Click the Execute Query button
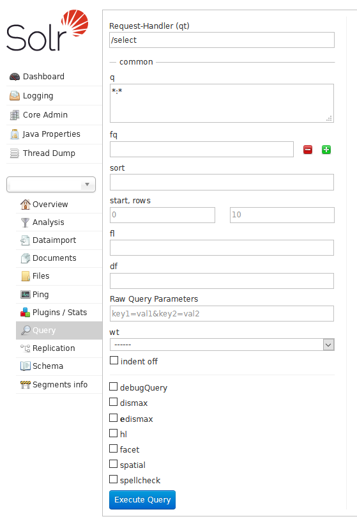This screenshot has width=357, height=528. [x=142, y=500]
